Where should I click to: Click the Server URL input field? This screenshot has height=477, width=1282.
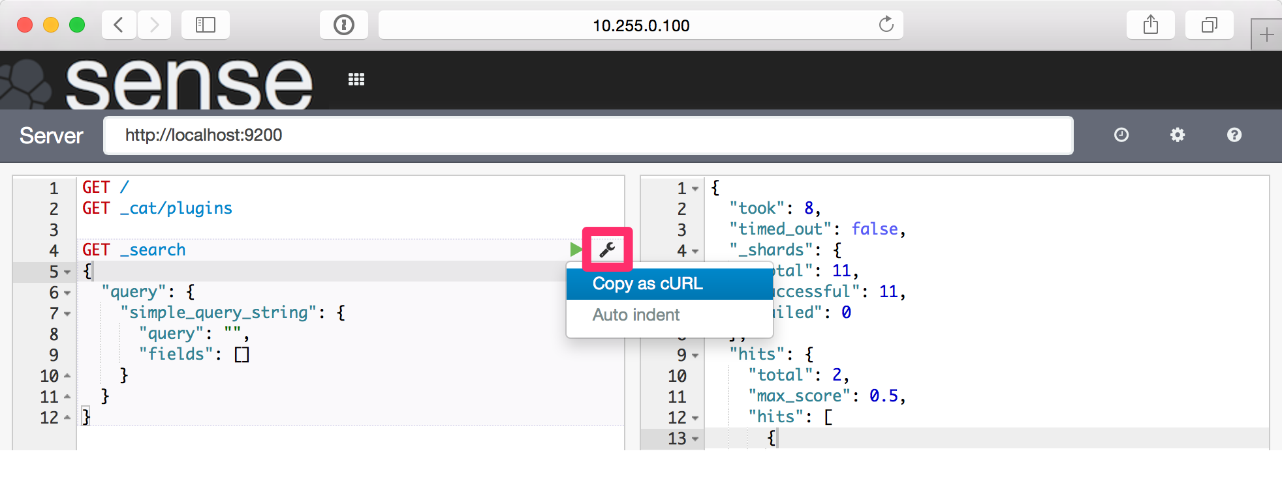(587, 135)
